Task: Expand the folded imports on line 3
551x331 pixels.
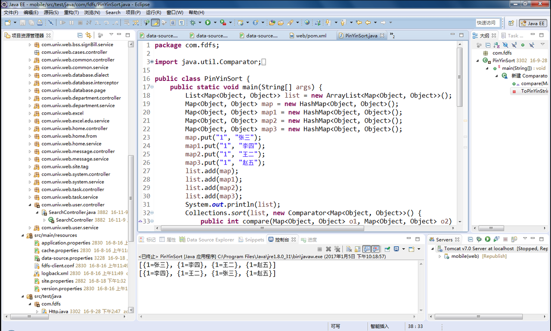Action: click(152, 62)
